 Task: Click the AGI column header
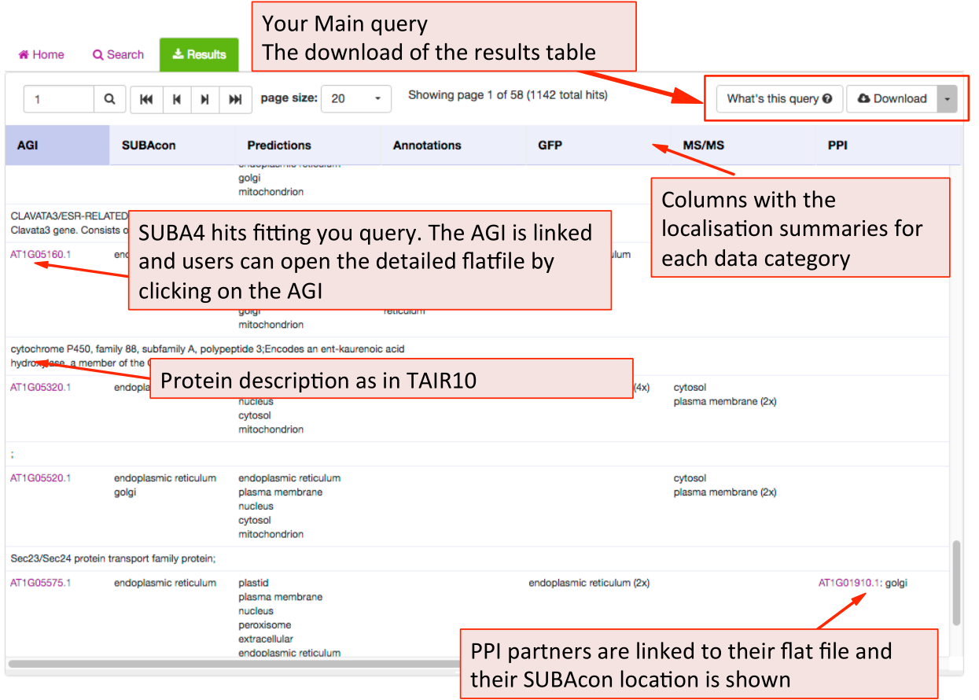pyautogui.click(x=57, y=146)
